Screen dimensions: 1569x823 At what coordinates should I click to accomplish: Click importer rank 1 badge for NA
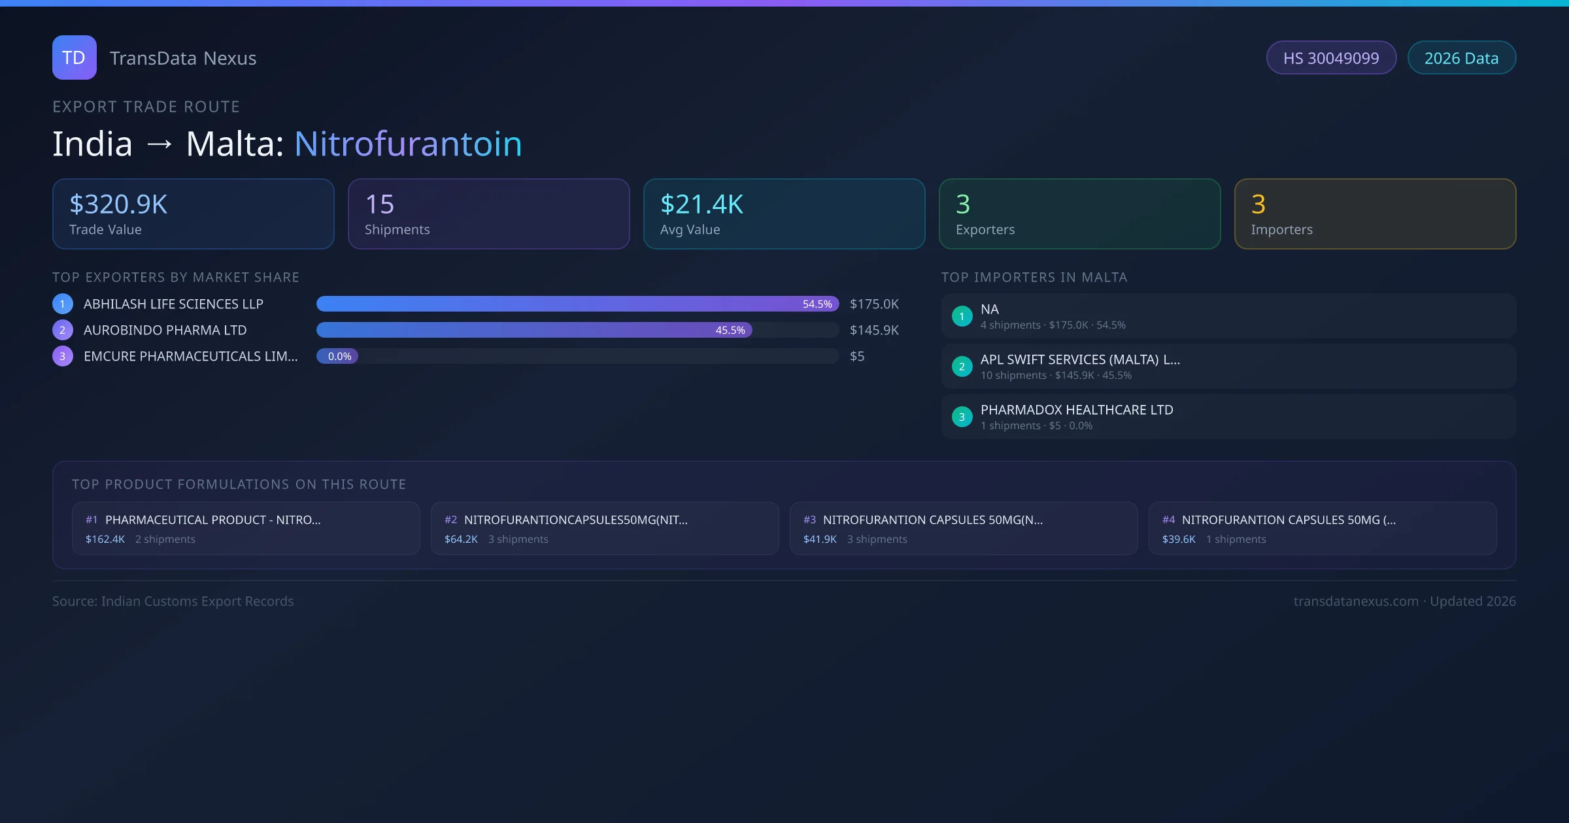[x=962, y=316]
